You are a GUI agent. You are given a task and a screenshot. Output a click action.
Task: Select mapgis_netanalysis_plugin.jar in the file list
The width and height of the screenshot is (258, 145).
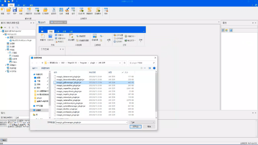68,97
